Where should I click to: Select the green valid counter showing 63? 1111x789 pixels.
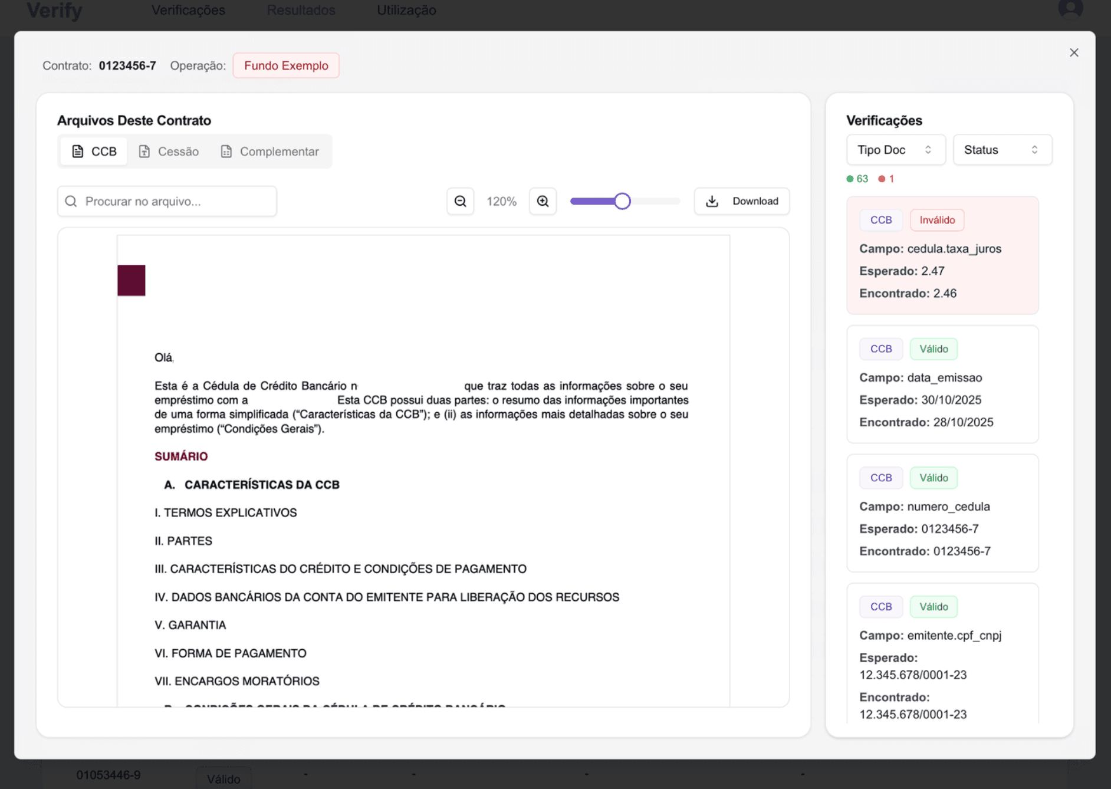857,179
